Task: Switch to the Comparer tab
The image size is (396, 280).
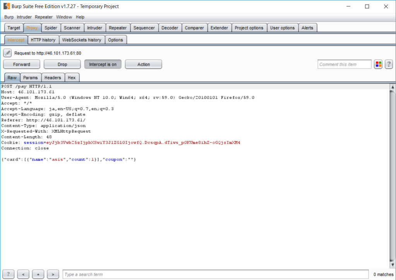Action: (x=194, y=28)
